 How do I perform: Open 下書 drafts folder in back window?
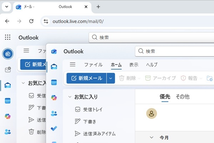coord(37,108)
